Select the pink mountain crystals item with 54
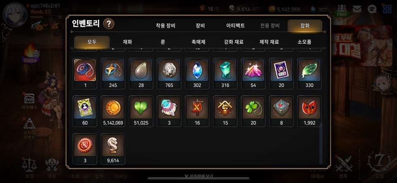The image size is (397, 183). coord(253,74)
